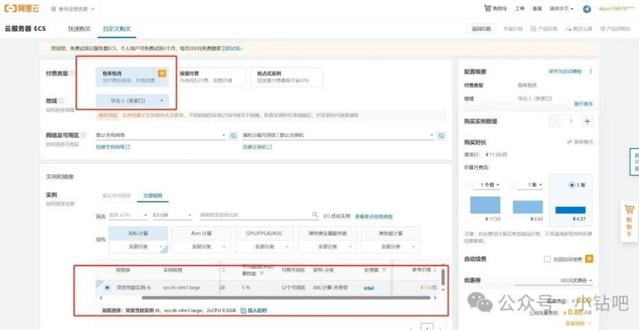Decrease instance quantity with minus button

(555, 121)
